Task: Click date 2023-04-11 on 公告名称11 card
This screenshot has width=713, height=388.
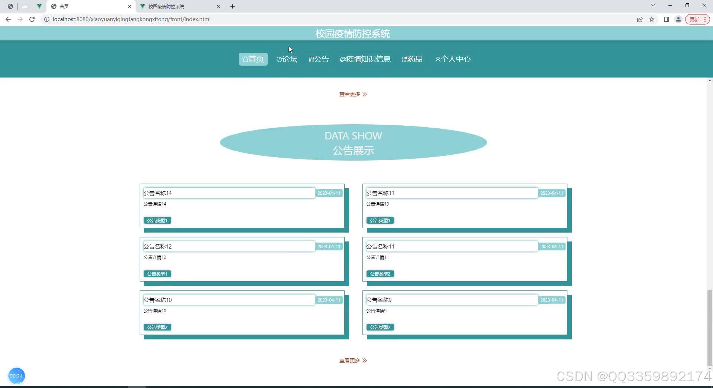Action: [x=551, y=246]
